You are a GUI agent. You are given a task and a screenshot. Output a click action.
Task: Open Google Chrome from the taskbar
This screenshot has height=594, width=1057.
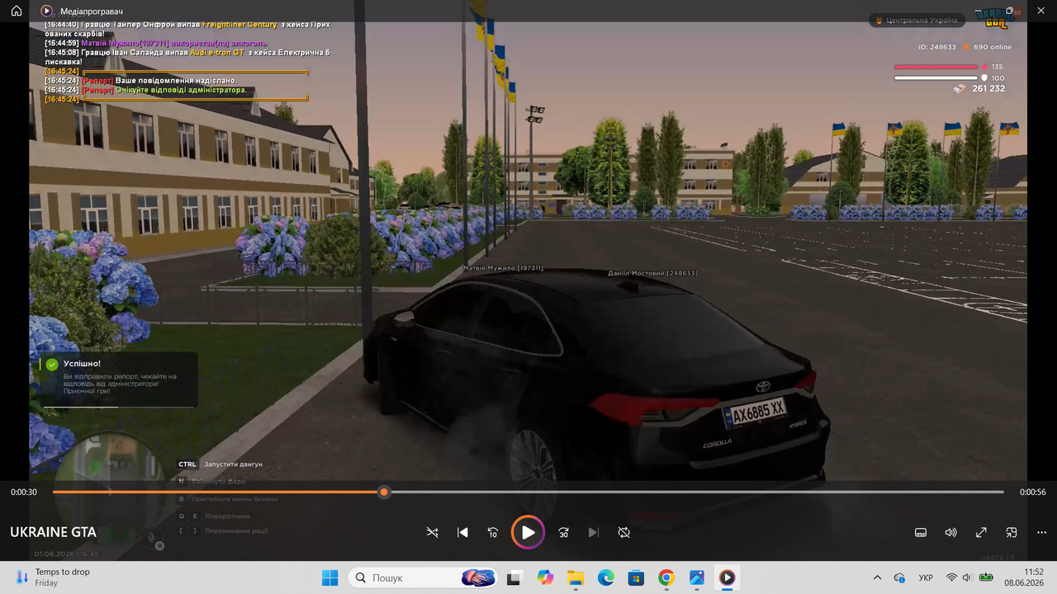(x=666, y=577)
